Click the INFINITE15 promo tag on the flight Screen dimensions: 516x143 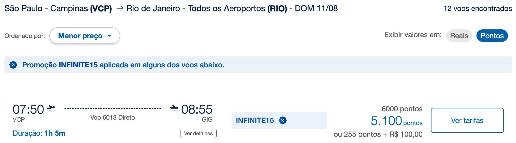click(x=279, y=120)
